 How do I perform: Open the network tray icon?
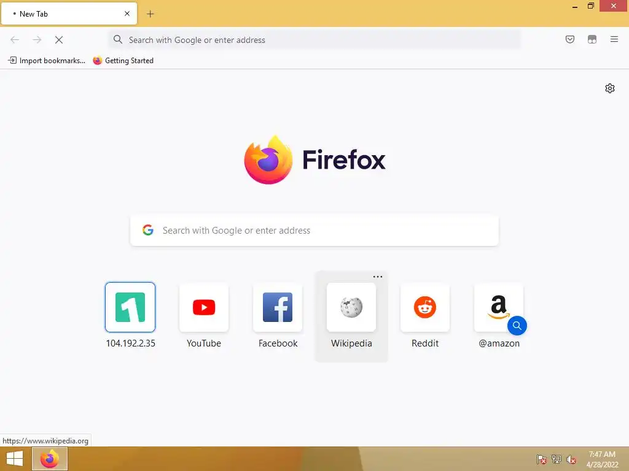click(557, 459)
